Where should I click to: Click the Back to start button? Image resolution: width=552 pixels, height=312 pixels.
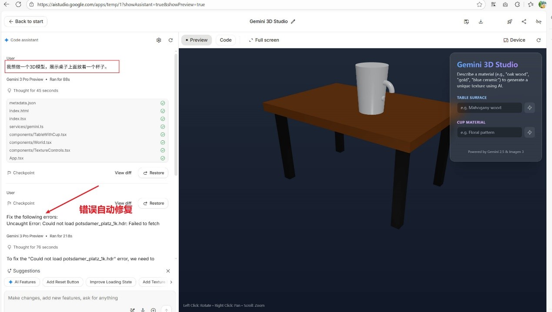point(26,22)
